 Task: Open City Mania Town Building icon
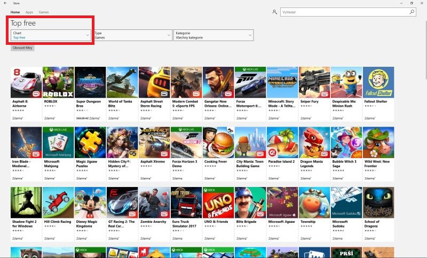coord(250,142)
